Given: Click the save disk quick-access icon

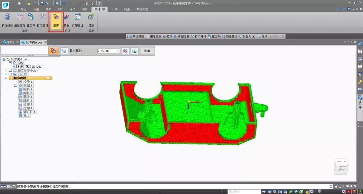Looking at the screenshot, I should pyautogui.click(x=42, y=3).
